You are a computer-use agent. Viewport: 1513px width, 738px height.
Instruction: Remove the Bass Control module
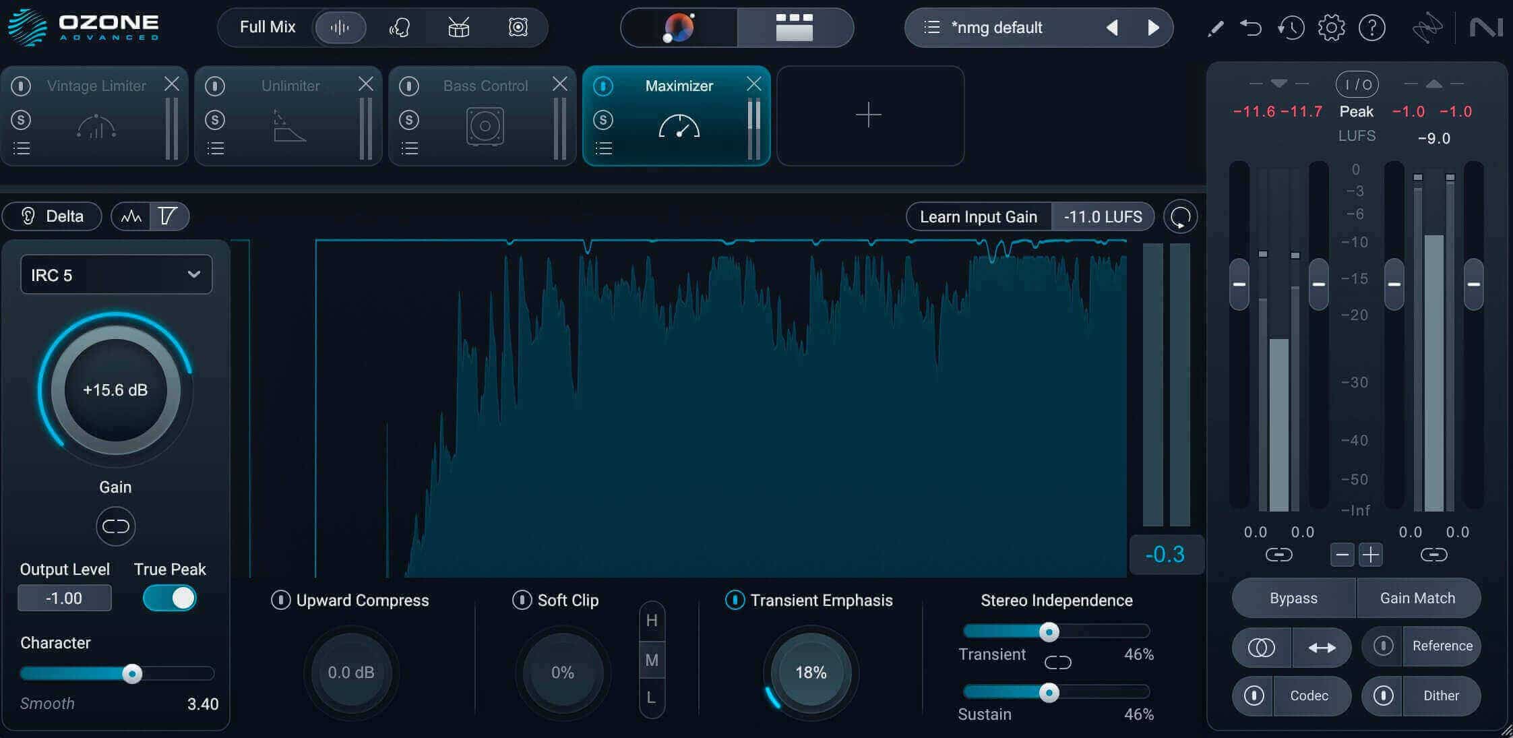point(560,84)
